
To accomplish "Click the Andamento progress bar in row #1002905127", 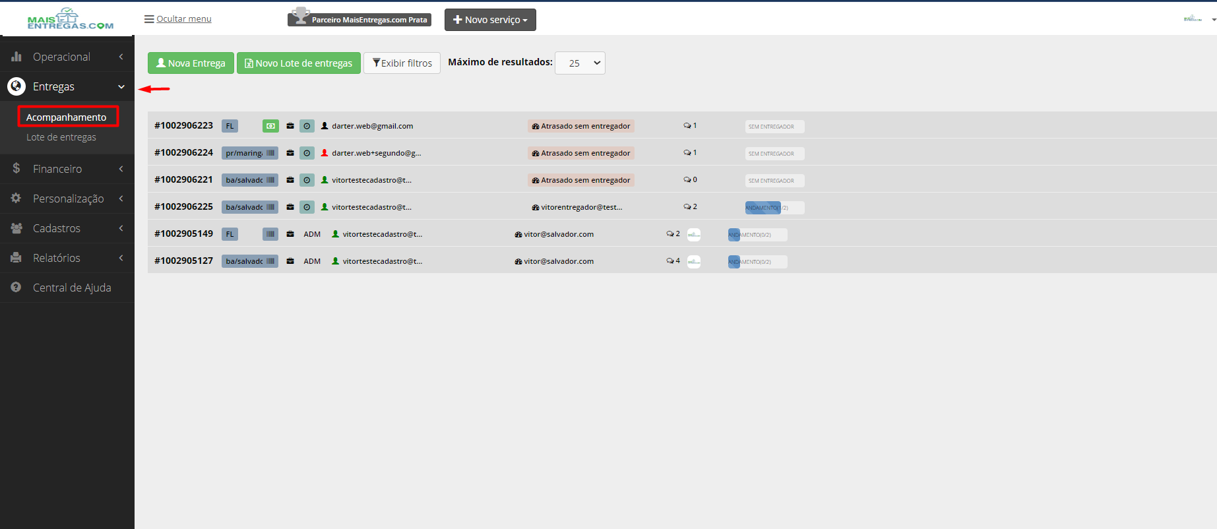I will click(758, 262).
